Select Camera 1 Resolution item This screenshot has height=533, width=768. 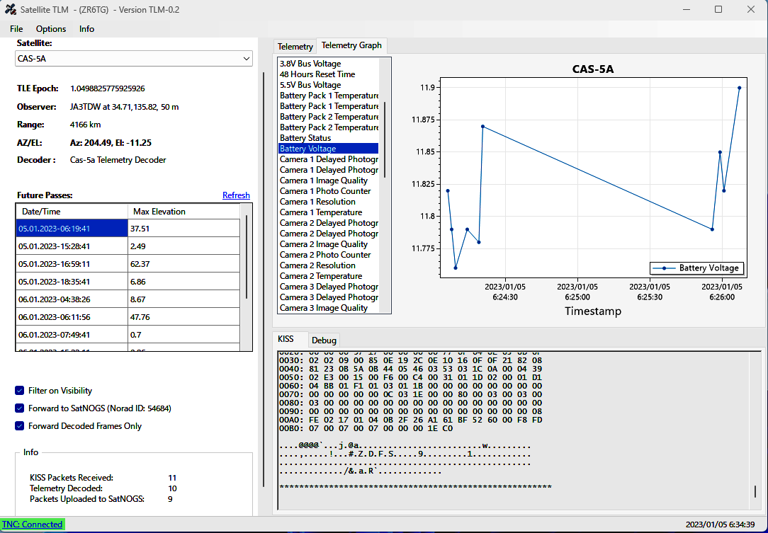point(329,202)
